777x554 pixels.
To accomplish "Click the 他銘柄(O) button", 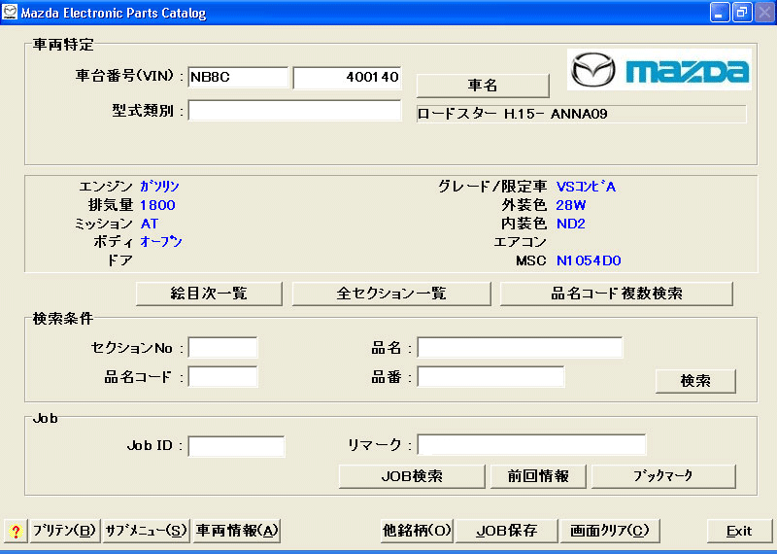I will (417, 532).
